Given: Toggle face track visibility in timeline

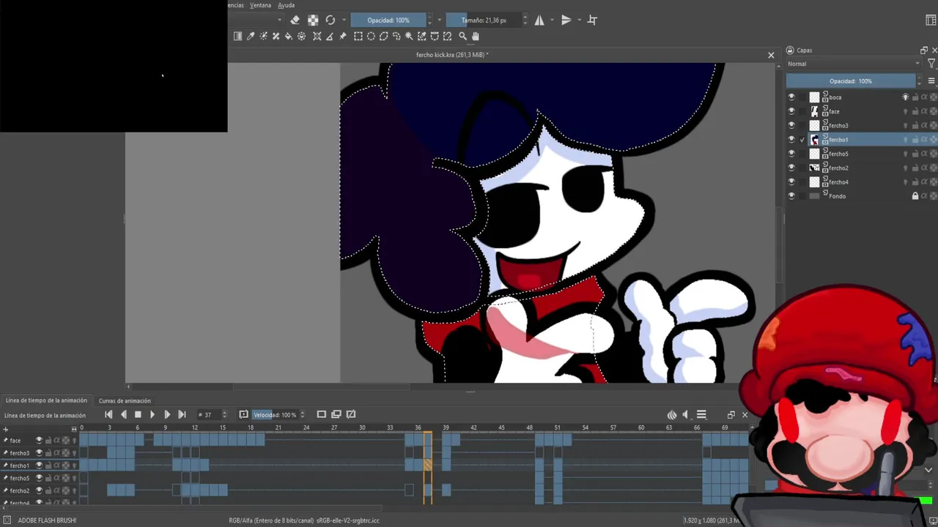Looking at the screenshot, I should tap(39, 440).
